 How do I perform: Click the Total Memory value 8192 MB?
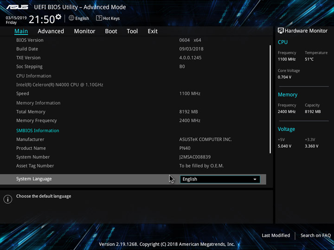coord(188,112)
